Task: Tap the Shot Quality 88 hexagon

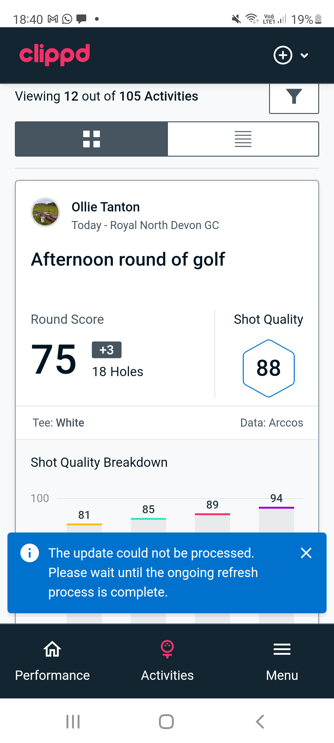Action: [x=268, y=368]
